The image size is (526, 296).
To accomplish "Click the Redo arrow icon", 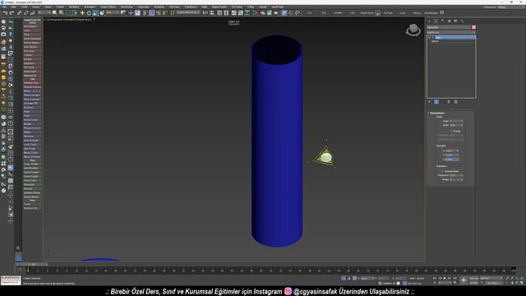I will [x=12, y=13].
